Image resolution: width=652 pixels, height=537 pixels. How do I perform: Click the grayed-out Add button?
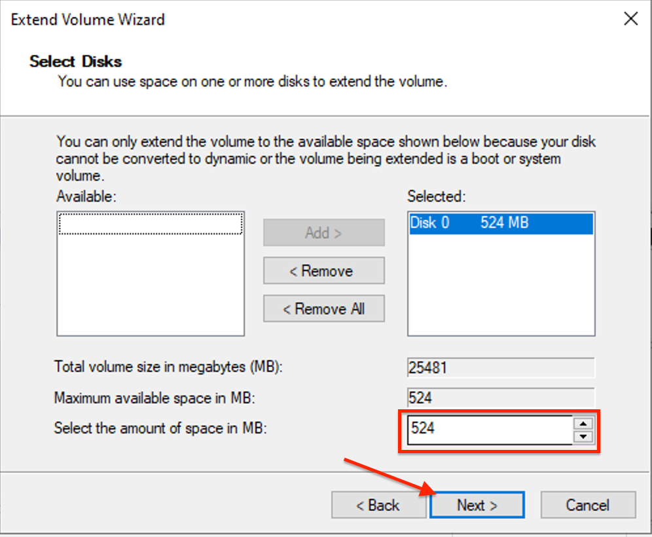pyautogui.click(x=323, y=232)
